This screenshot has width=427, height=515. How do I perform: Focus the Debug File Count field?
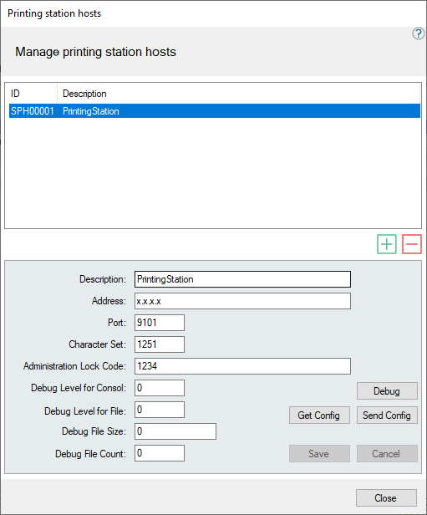[x=160, y=453]
